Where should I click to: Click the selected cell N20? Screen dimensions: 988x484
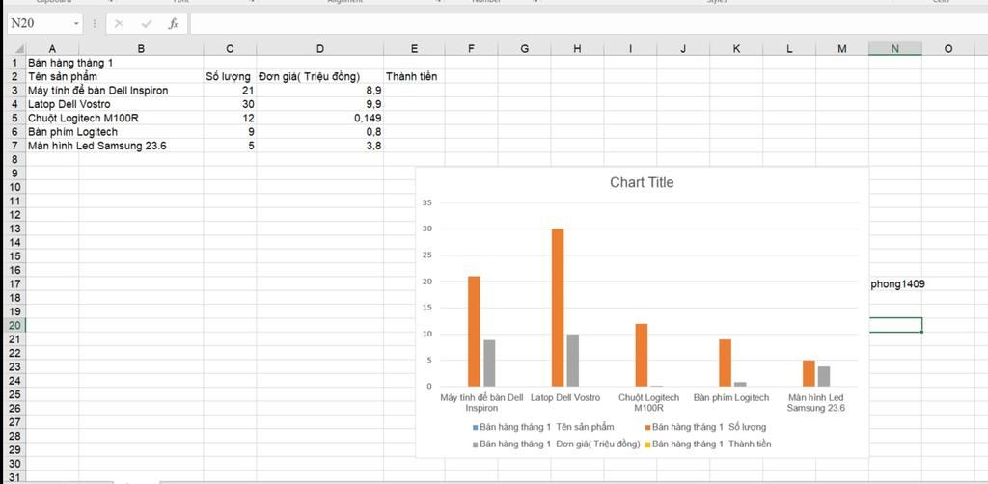point(894,325)
